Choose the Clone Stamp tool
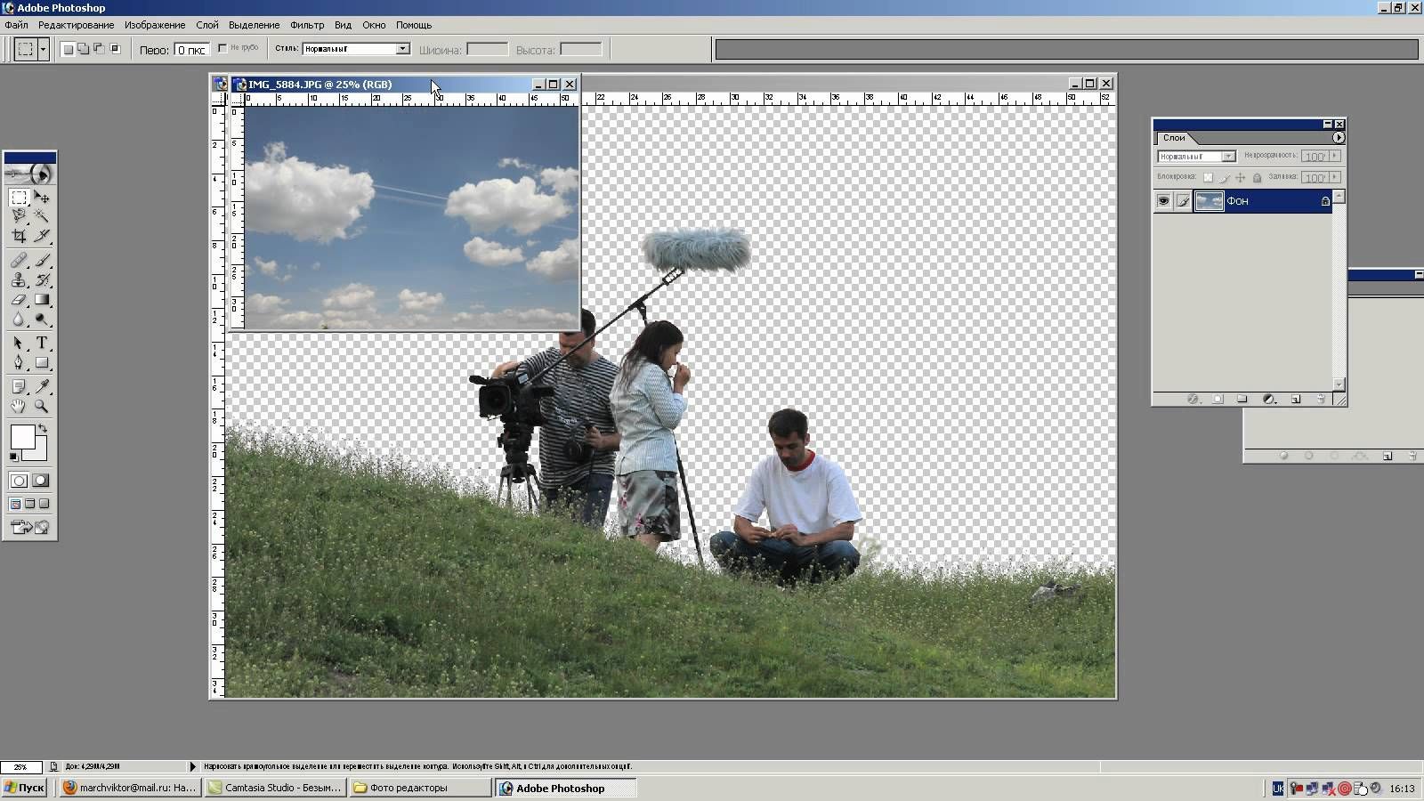1424x801 pixels. coord(19,279)
